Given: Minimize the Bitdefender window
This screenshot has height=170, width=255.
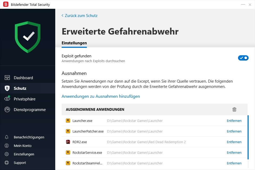Looking at the screenshot, I should pos(243,5).
